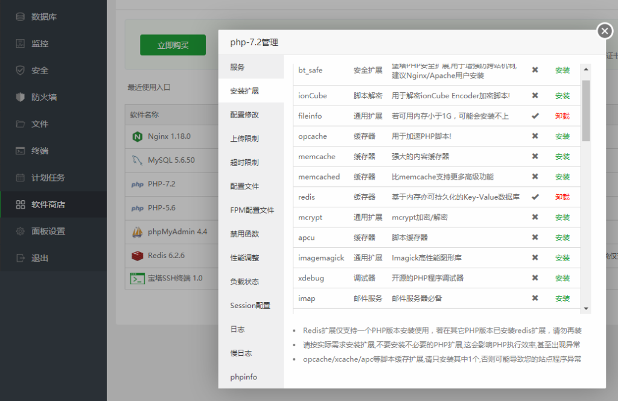Select the Redis 6.2.6 software icon

[136, 255]
